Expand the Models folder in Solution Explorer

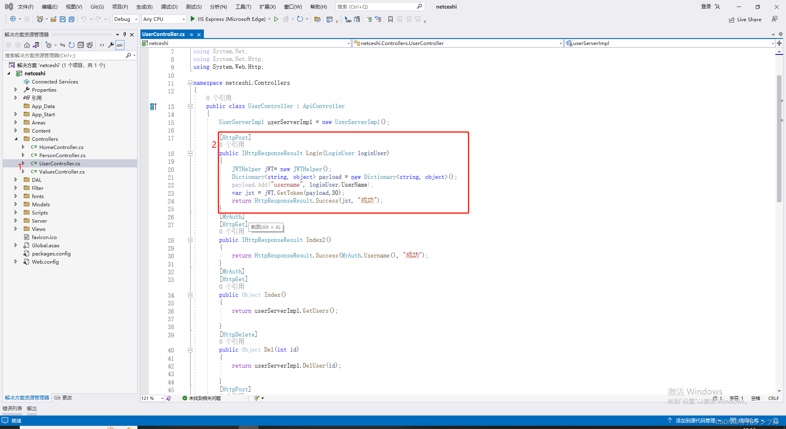16,204
